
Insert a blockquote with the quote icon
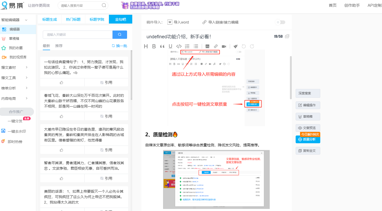click(x=162, y=46)
